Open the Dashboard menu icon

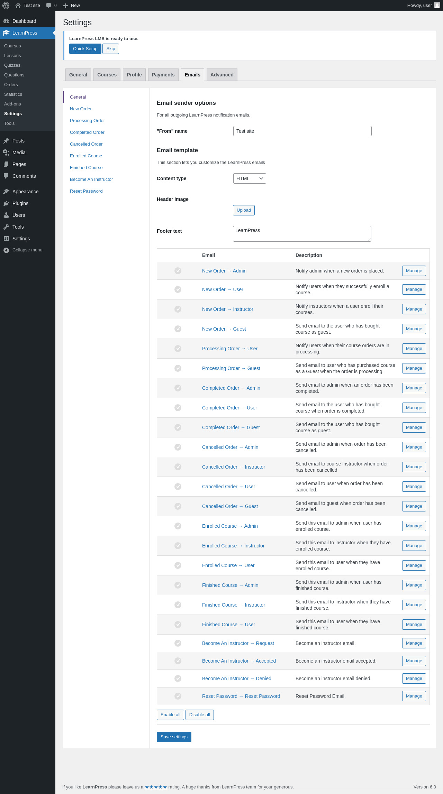pyautogui.click(x=6, y=21)
